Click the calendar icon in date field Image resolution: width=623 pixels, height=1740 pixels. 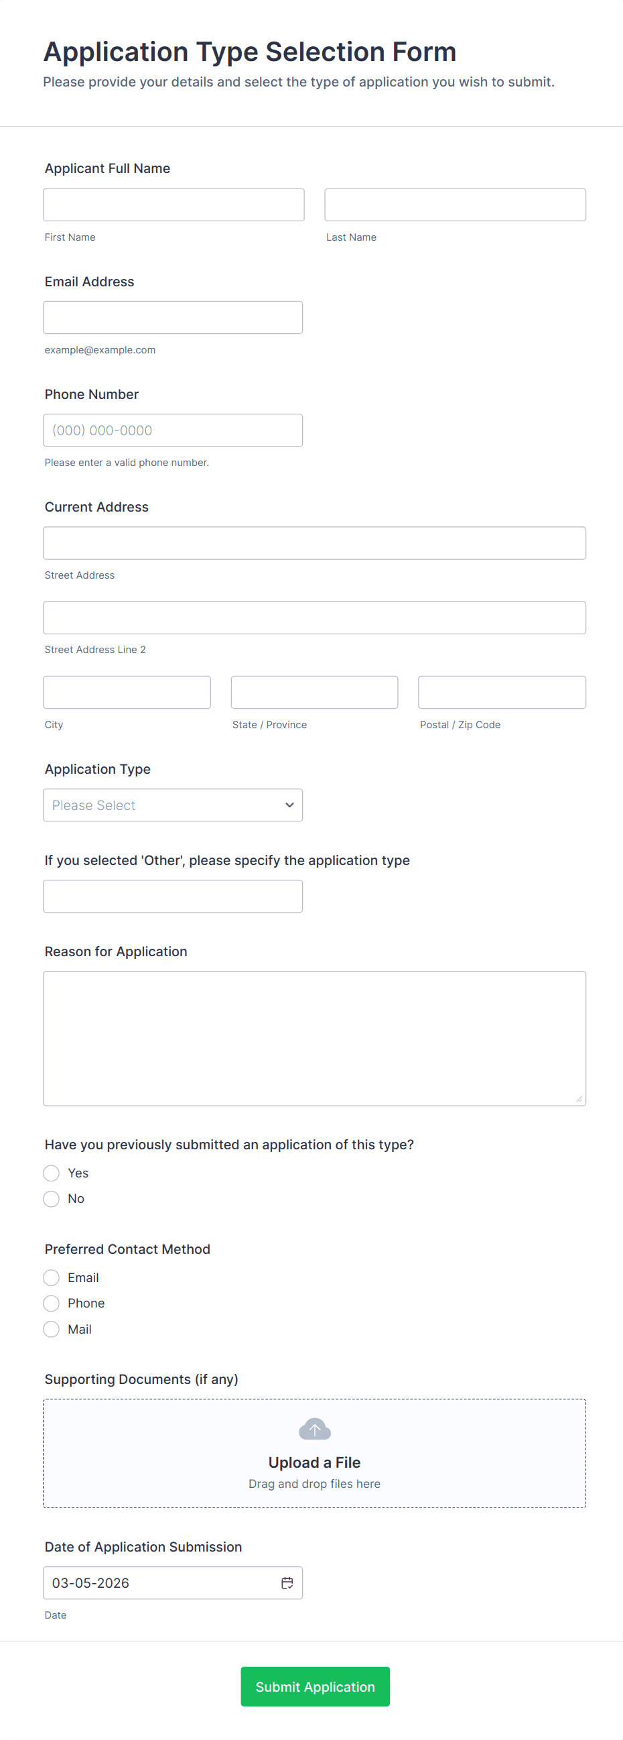[x=287, y=1582]
